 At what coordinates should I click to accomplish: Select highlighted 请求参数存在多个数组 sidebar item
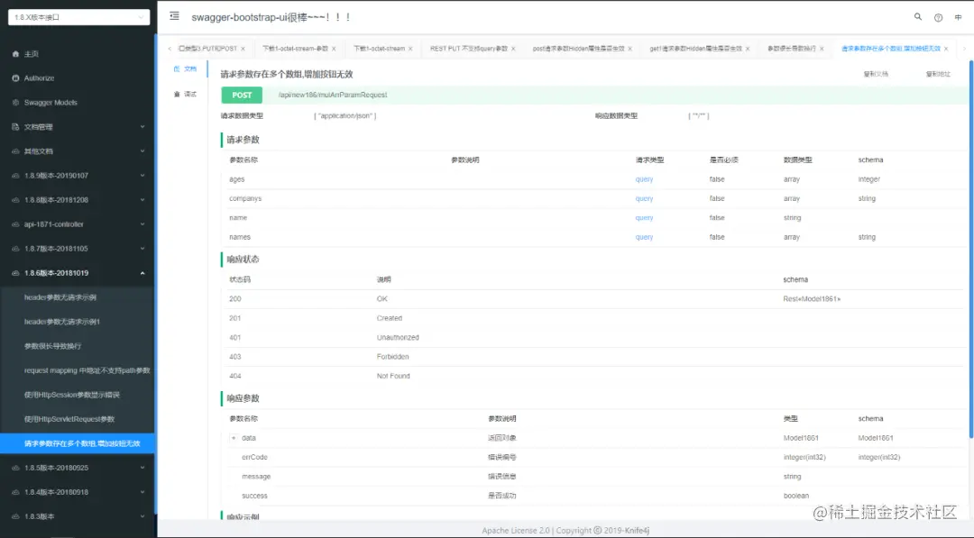78,443
